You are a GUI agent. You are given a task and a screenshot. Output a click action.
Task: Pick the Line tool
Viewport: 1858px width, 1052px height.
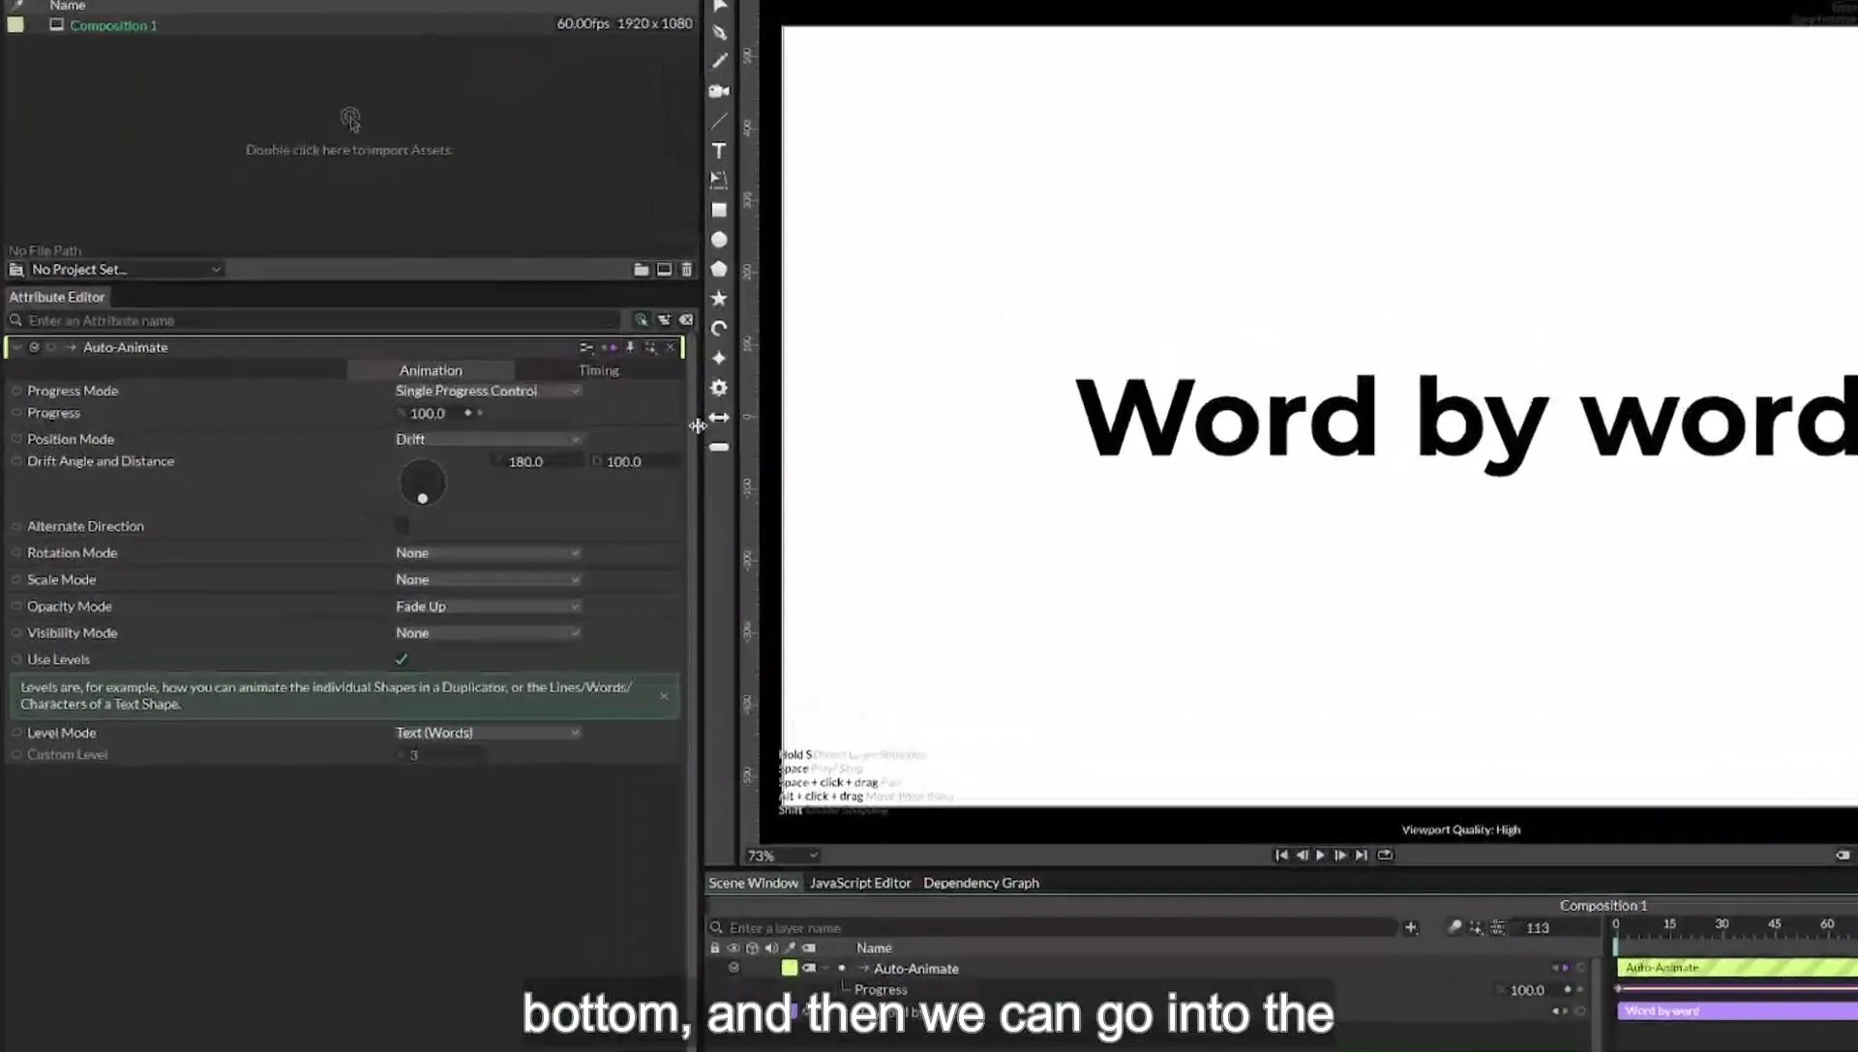719,121
